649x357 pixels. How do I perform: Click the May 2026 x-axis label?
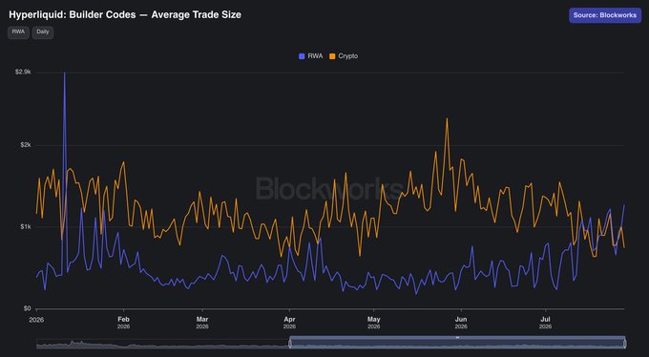[x=374, y=323]
